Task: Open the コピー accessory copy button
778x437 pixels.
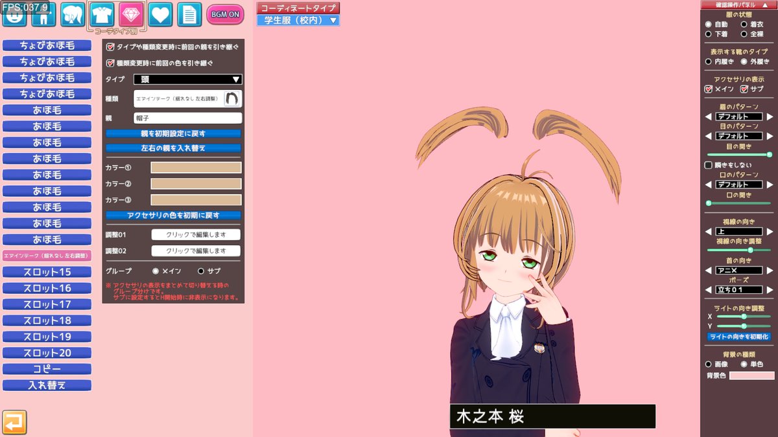Action: [47, 369]
